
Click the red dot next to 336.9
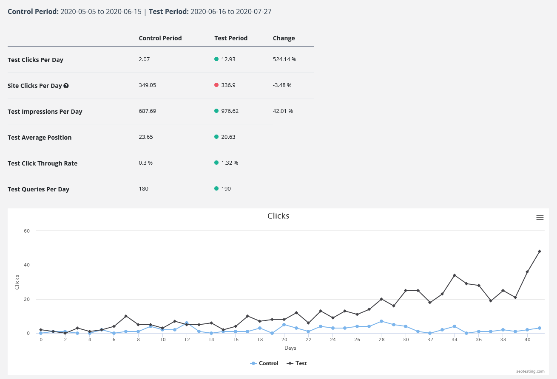pos(216,85)
